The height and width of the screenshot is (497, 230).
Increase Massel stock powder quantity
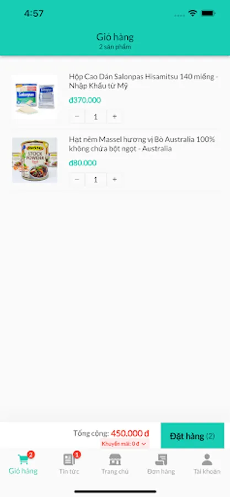pos(115,179)
